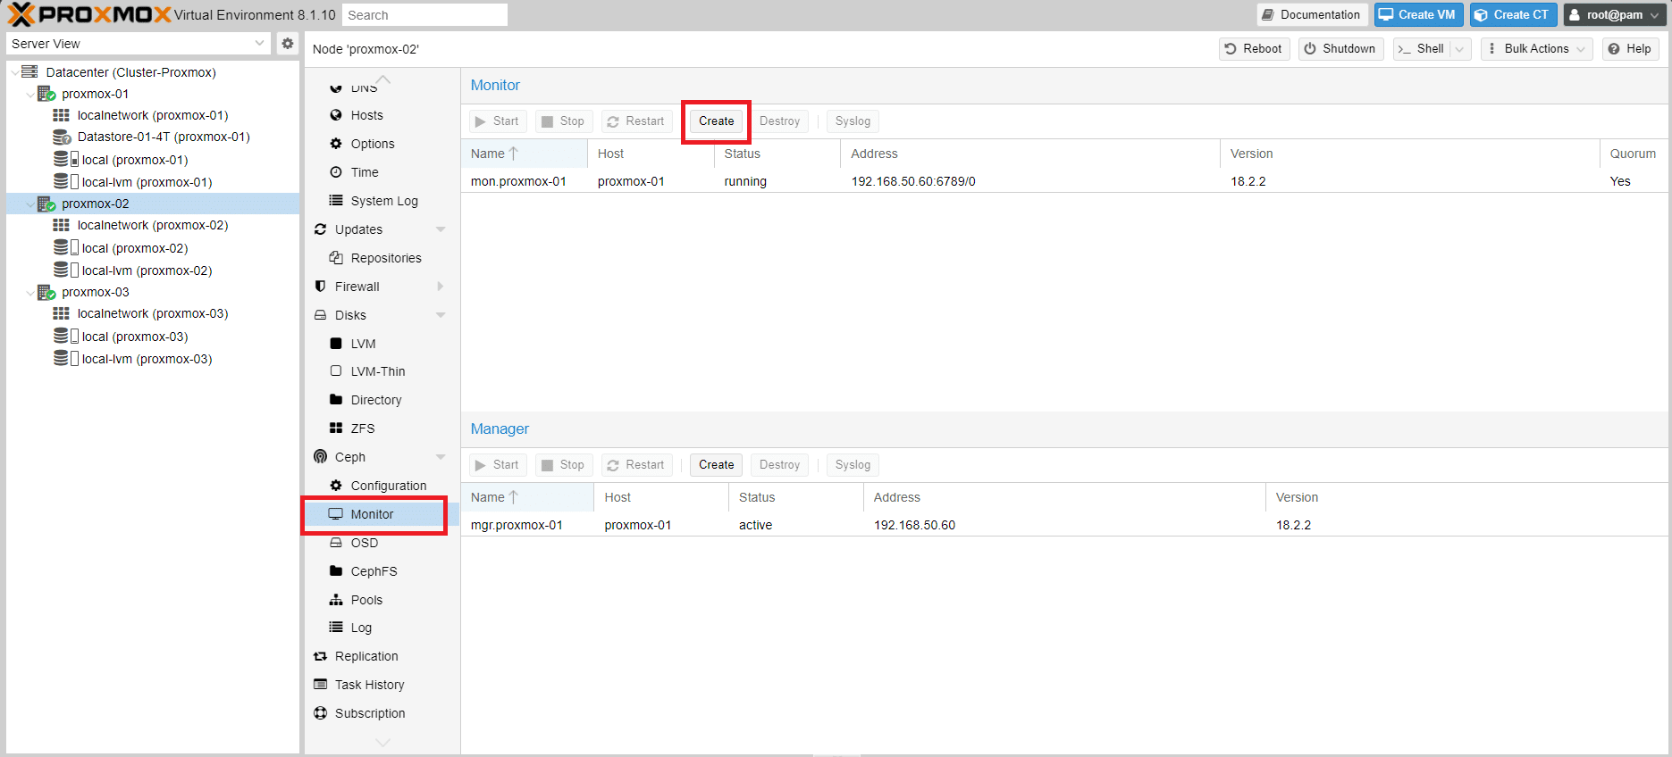
Task: Click the Options gear icon
Action: point(336,144)
